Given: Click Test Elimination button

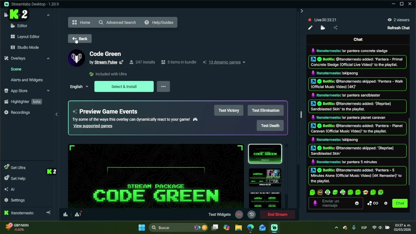Looking at the screenshot, I should tap(266, 110).
